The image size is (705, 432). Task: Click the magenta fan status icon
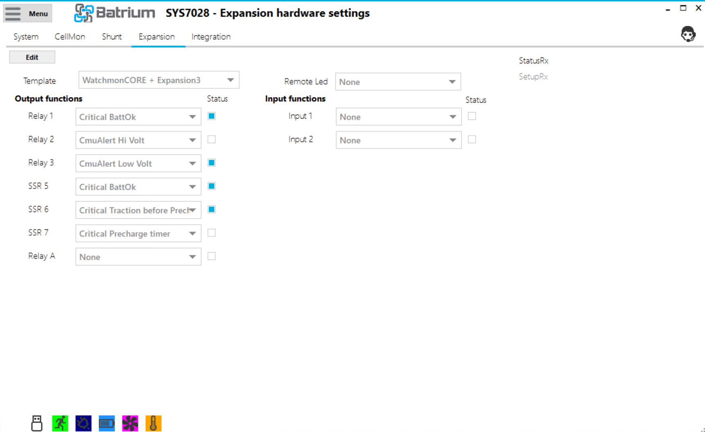tap(130, 423)
